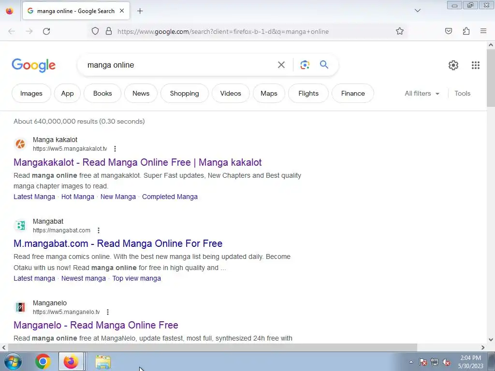Open the search Tools options
495x371 pixels.
(x=462, y=93)
